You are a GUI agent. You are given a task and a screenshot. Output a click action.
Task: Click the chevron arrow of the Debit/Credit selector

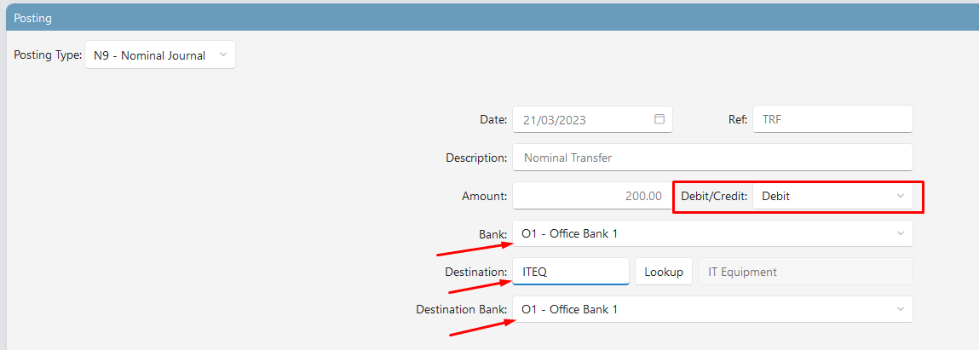[x=901, y=196]
